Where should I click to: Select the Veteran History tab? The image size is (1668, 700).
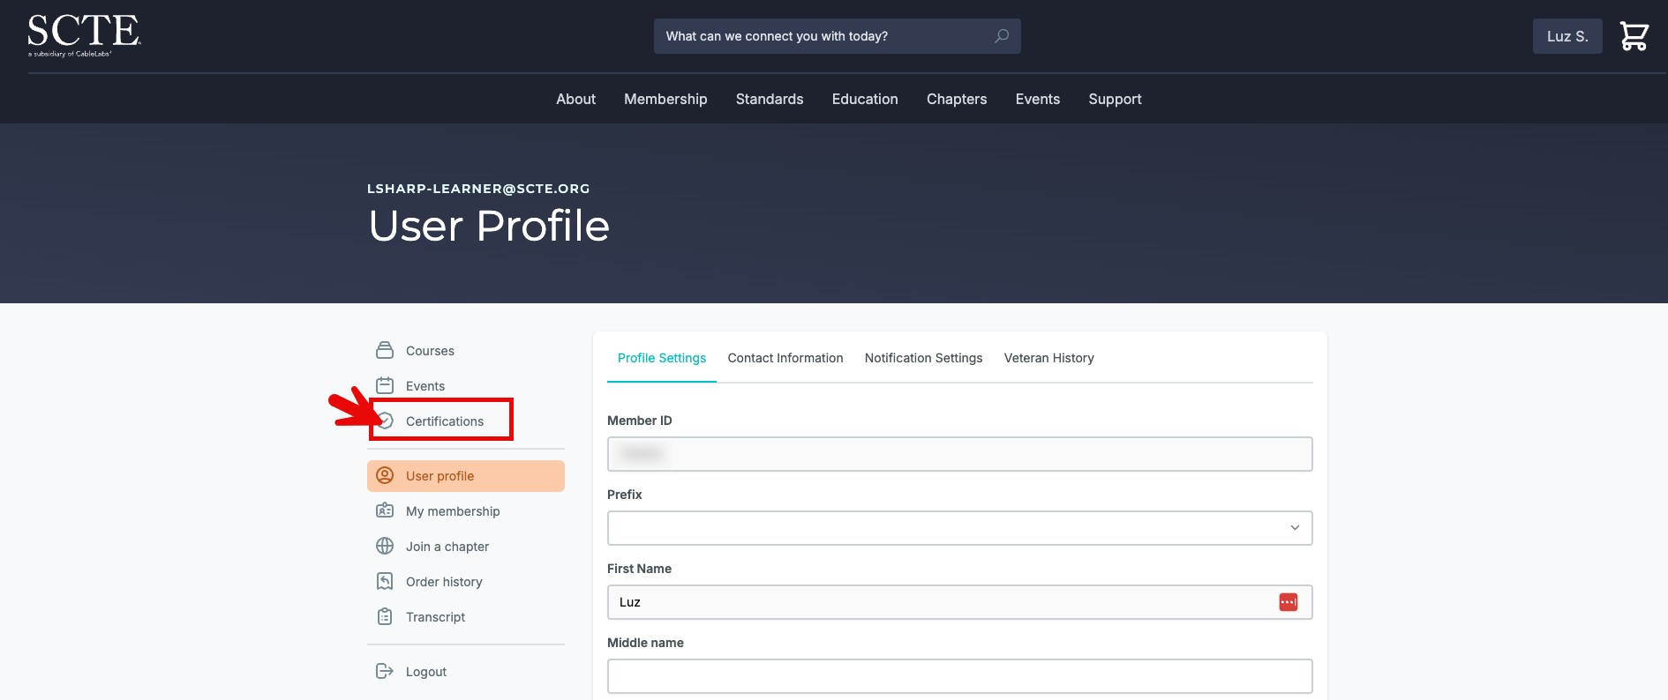pos(1048,358)
